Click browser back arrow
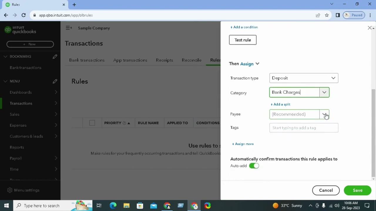 point(6,15)
